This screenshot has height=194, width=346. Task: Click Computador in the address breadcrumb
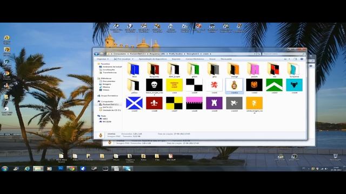tap(120, 54)
